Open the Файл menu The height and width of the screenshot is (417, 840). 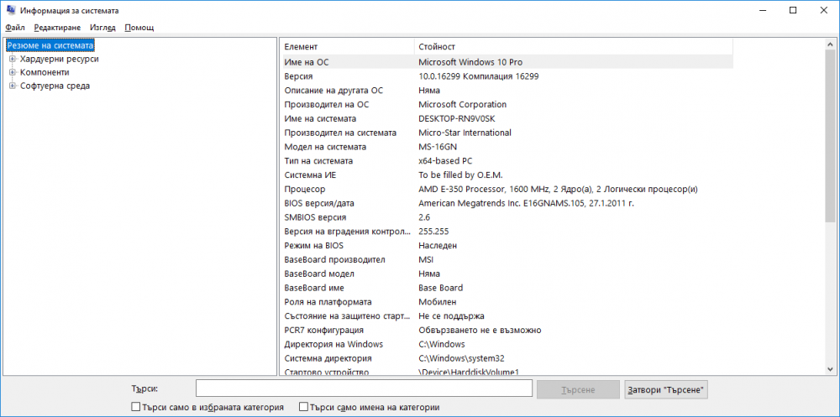pos(15,28)
